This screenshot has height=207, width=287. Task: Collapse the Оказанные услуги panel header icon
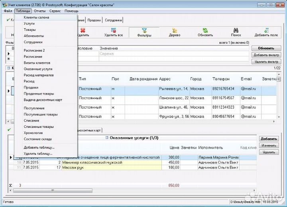pos(106,138)
